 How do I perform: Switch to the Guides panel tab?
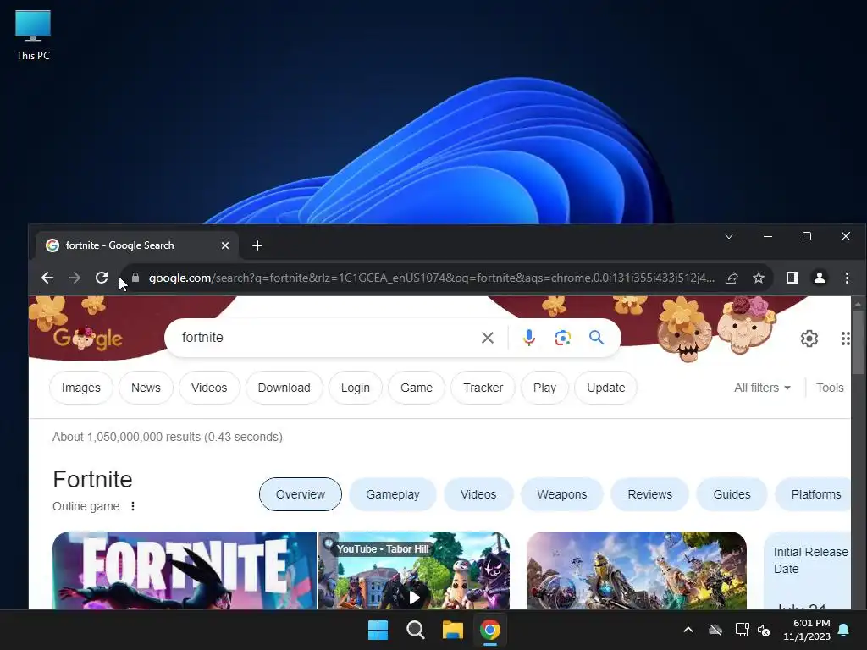(x=732, y=494)
